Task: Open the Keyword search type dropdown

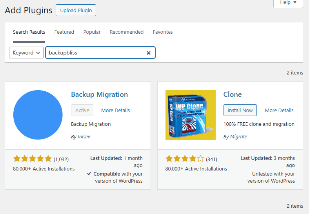Action: (x=26, y=53)
